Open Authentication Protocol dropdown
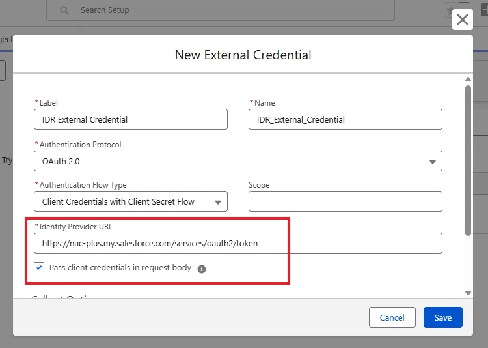The image size is (488, 348). click(237, 161)
